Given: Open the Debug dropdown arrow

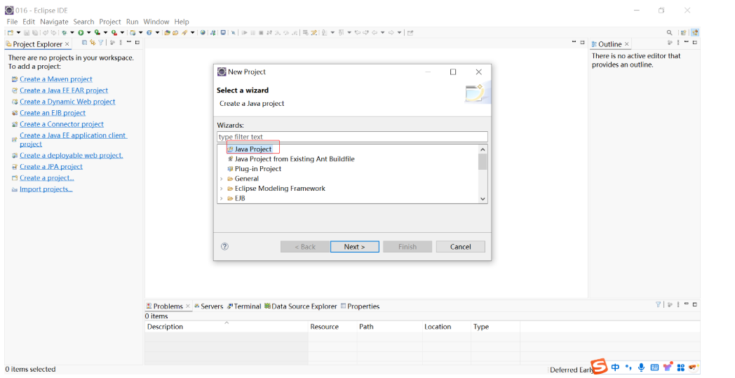Looking at the screenshot, I should click(72, 33).
